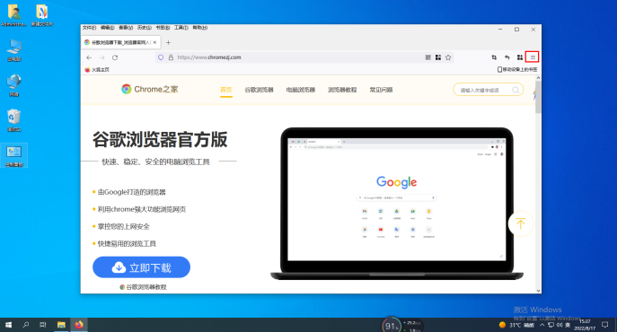Click the browser forward arrow
Screen dimensions: 617x332
click(101, 57)
